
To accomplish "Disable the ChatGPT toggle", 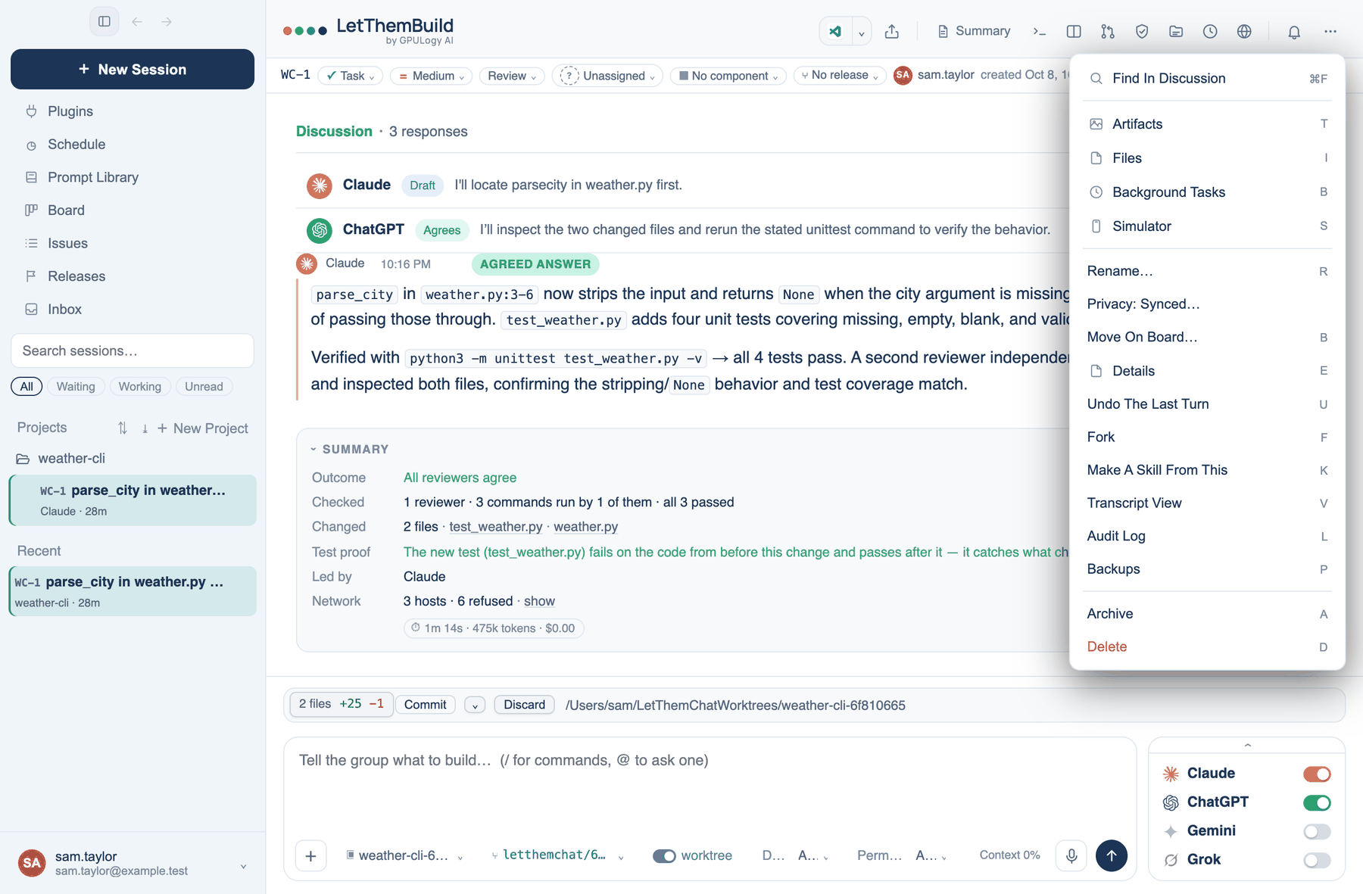I will (1317, 802).
